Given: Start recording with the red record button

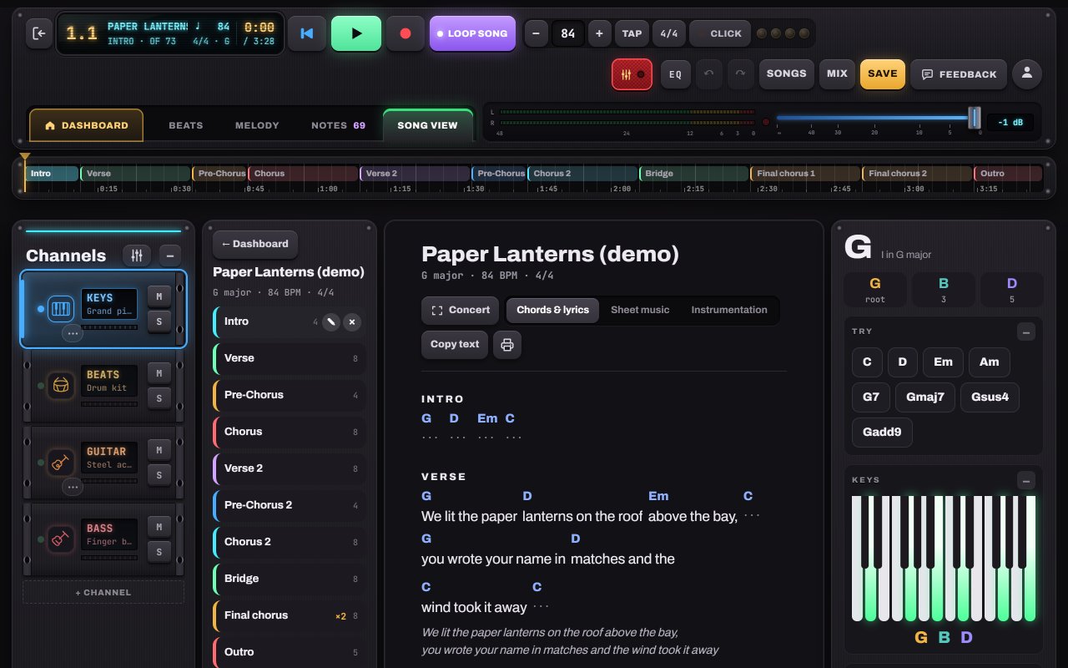Looking at the screenshot, I should pyautogui.click(x=406, y=33).
